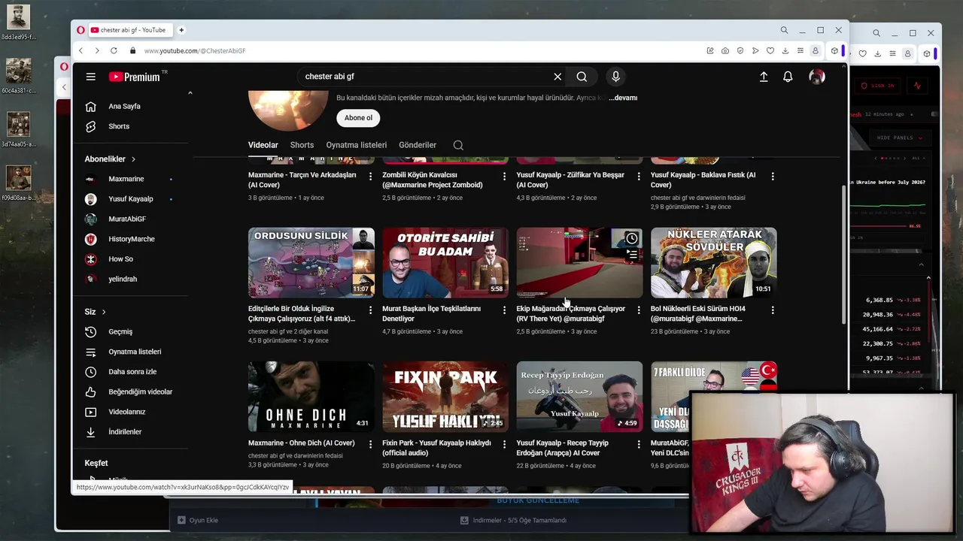This screenshot has width=963, height=541.
Task: Open Daha sonra izle list
Action: 131,372
